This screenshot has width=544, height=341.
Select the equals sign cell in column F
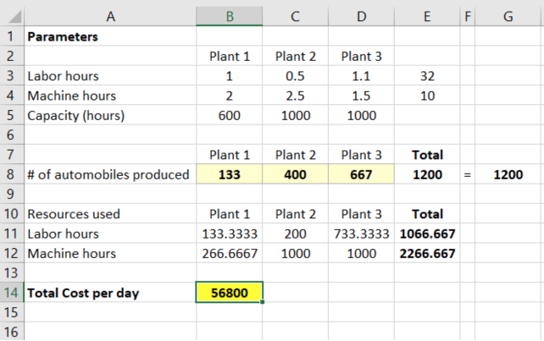[x=468, y=174]
